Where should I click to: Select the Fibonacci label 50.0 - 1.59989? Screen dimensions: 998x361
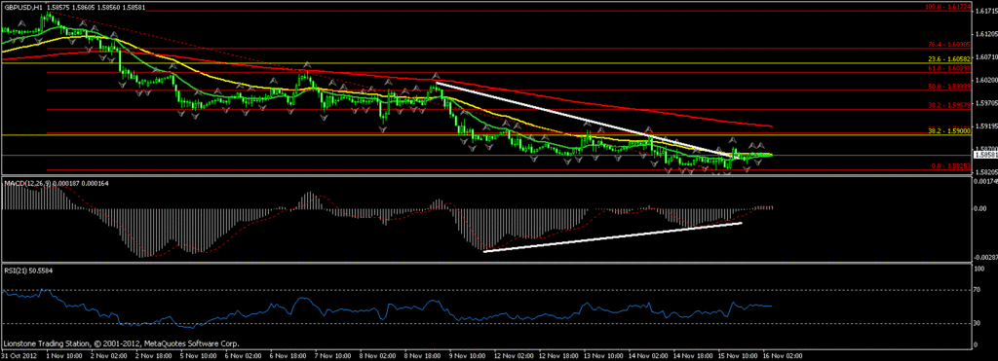point(948,86)
